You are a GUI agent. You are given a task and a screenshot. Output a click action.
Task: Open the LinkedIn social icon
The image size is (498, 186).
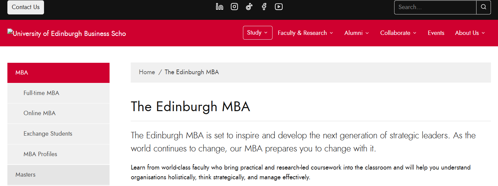point(219,7)
